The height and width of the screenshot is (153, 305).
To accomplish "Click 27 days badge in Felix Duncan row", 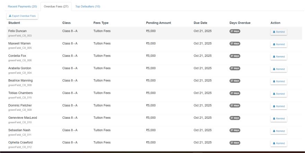I will click(x=235, y=31).
